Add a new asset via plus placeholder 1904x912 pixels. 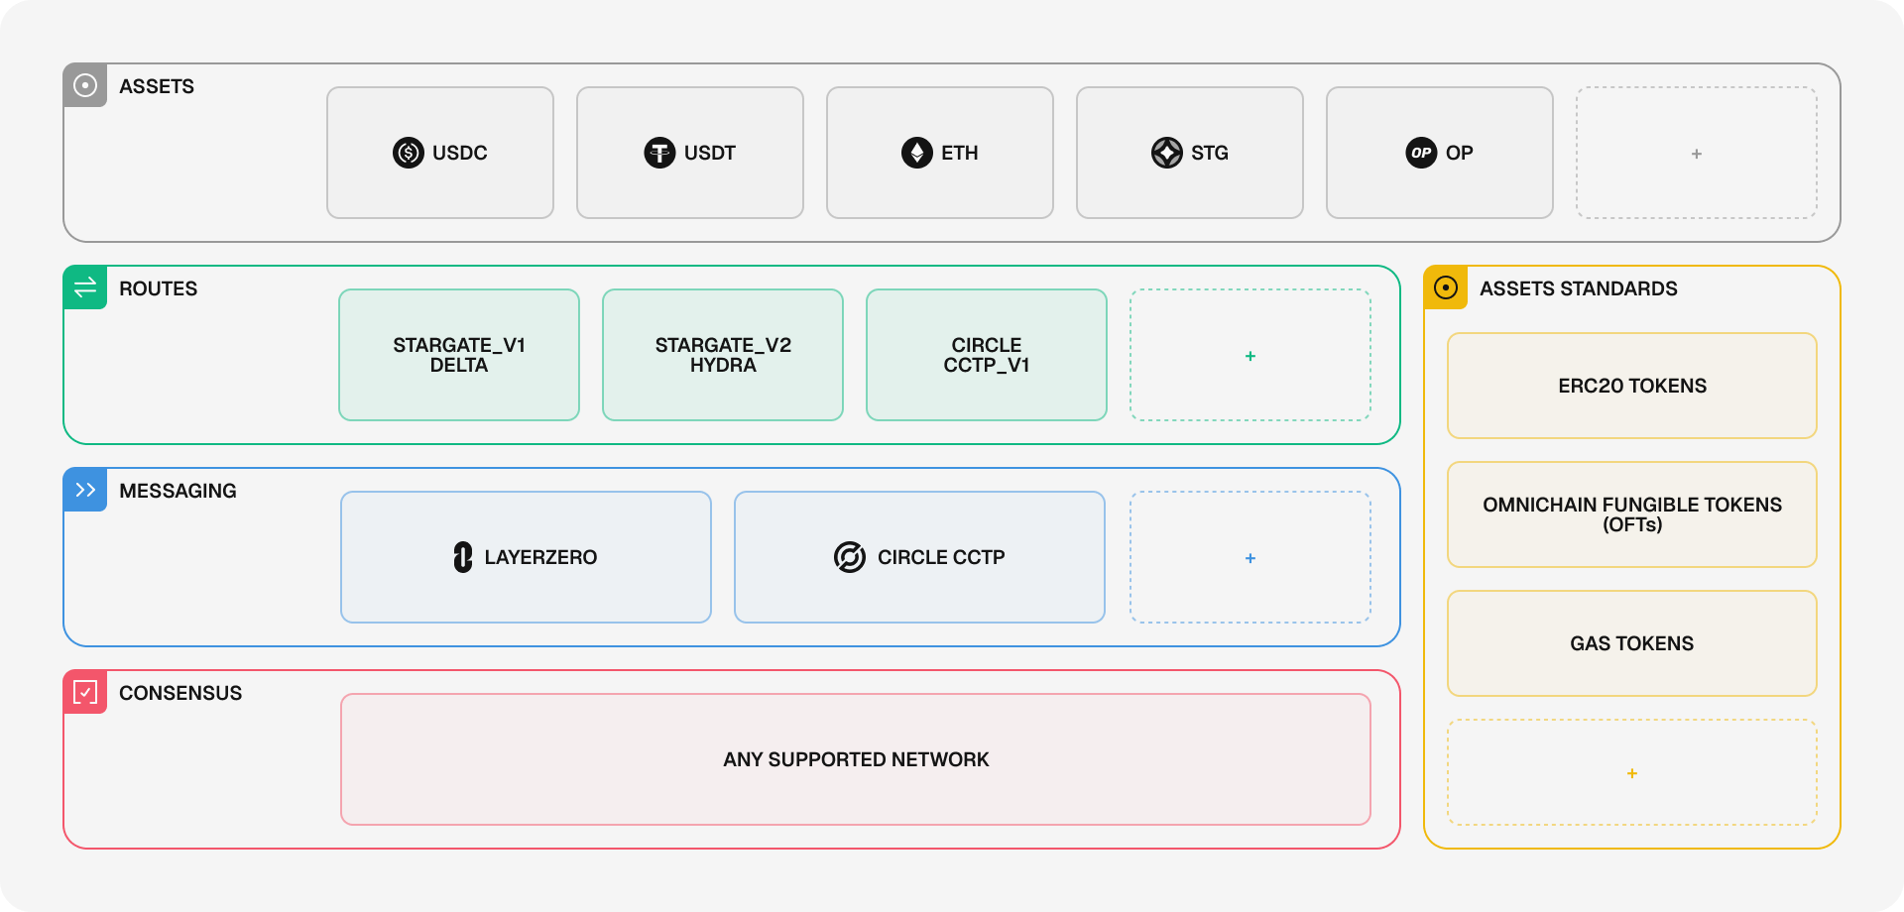(1697, 154)
